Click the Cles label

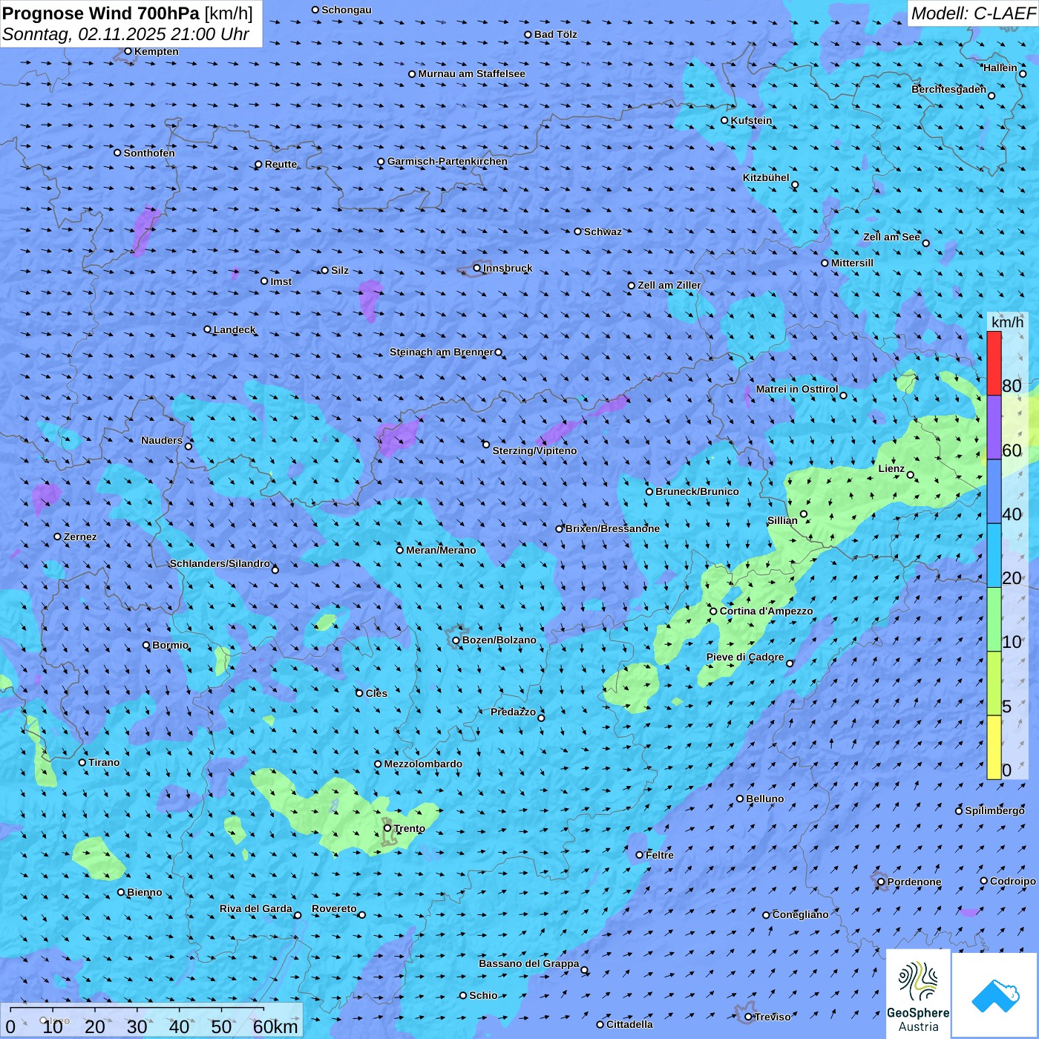[376, 693]
